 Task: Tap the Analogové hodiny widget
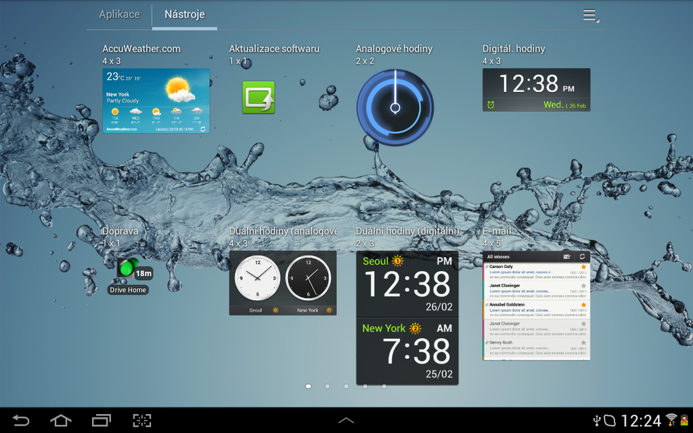pyautogui.click(x=395, y=108)
